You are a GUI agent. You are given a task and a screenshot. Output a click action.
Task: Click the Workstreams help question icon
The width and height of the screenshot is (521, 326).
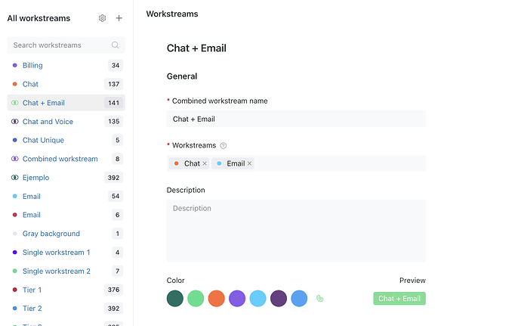click(x=224, y=145)
